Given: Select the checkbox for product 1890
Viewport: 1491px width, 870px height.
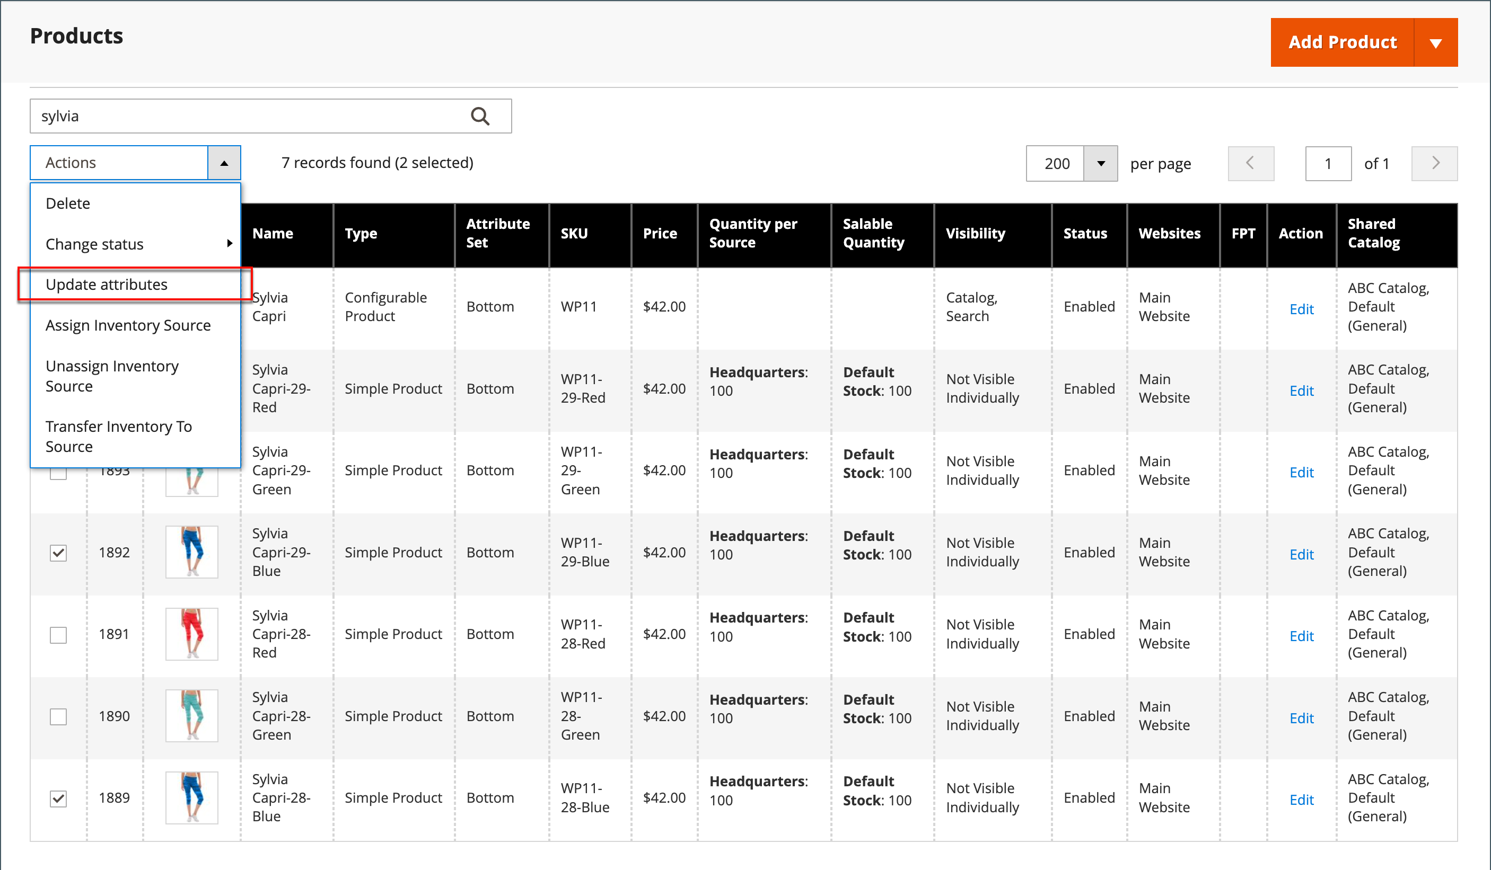Looking at the screenshot, I should [x=58, y=716].
